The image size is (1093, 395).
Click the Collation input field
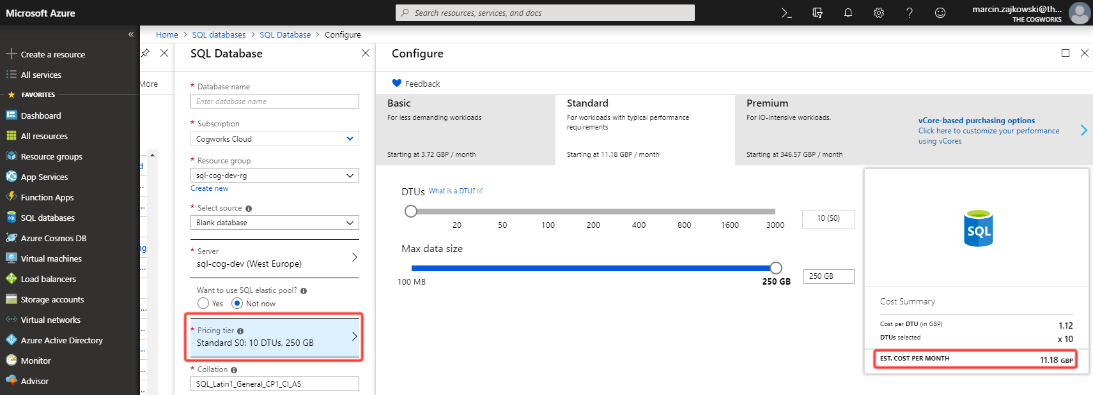pyautogui.click(x=275, y=384)
